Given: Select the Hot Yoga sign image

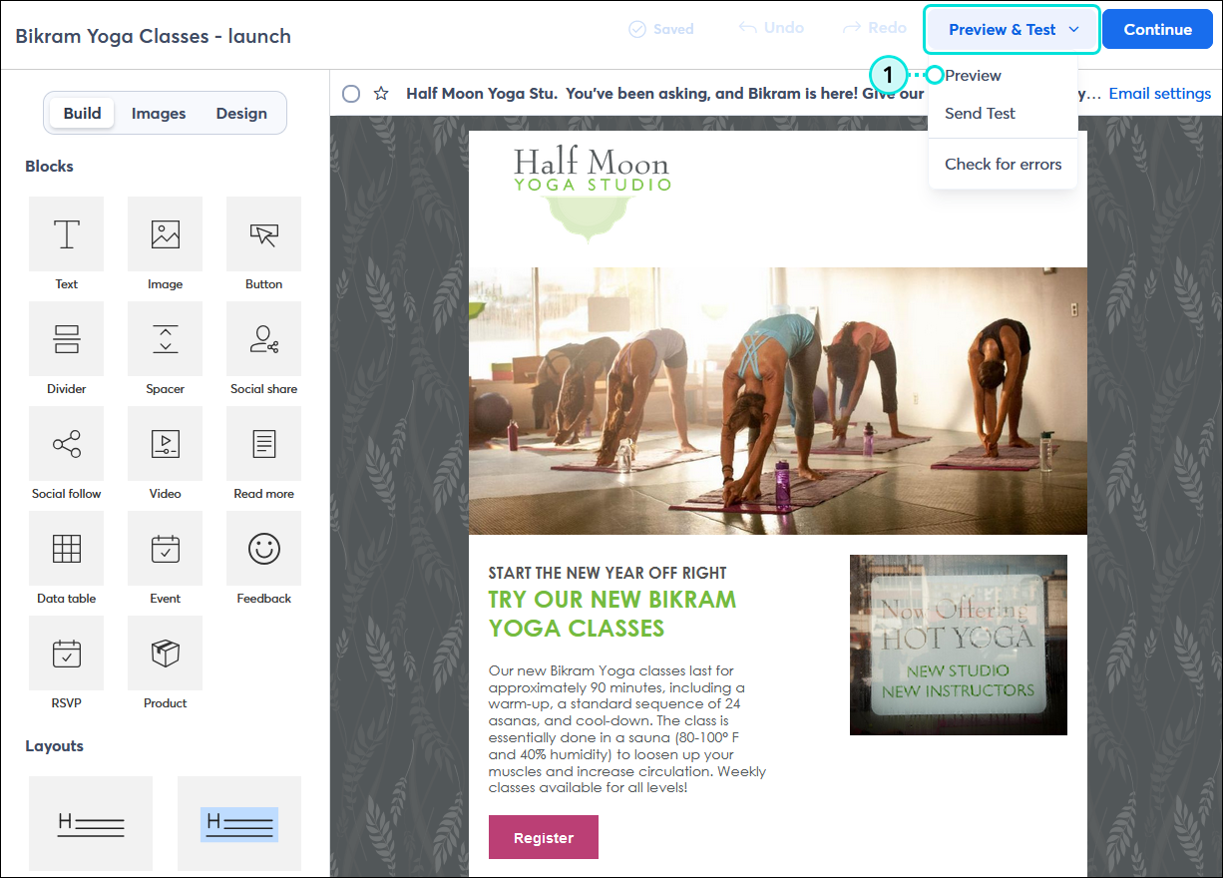Looking at the screenshot, I should [x=959, y=645].
